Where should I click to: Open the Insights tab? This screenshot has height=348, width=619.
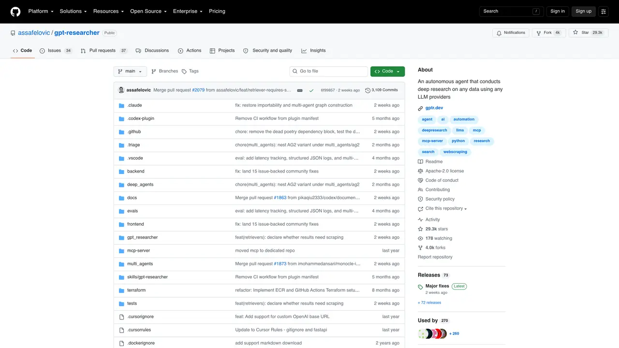point(313,51)
